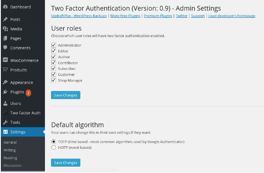This screenshot has height=173, width=264.
Task: Click the Posts pushpin icon
Action: coord(5,20)
